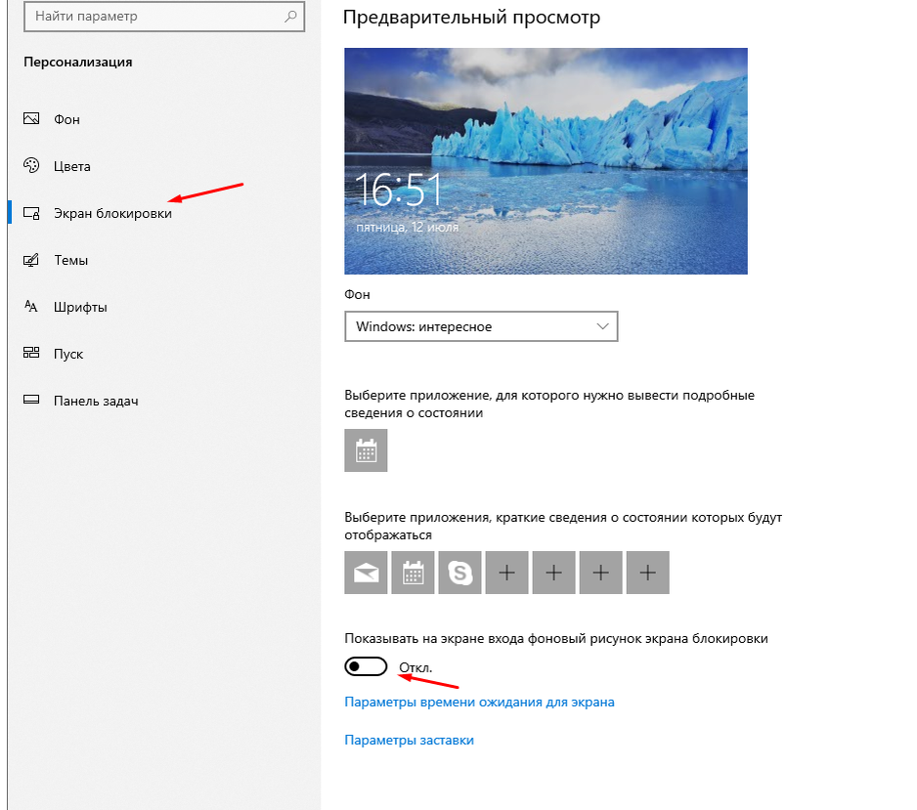
Task: Click the Предварительный просмотр heading
Action: 471,18
